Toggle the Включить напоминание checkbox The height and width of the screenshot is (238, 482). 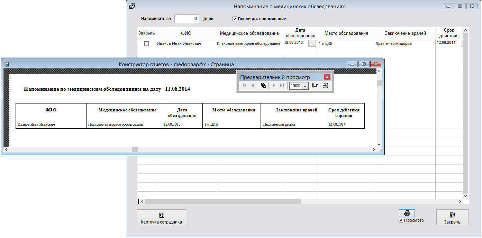point(235,19)
